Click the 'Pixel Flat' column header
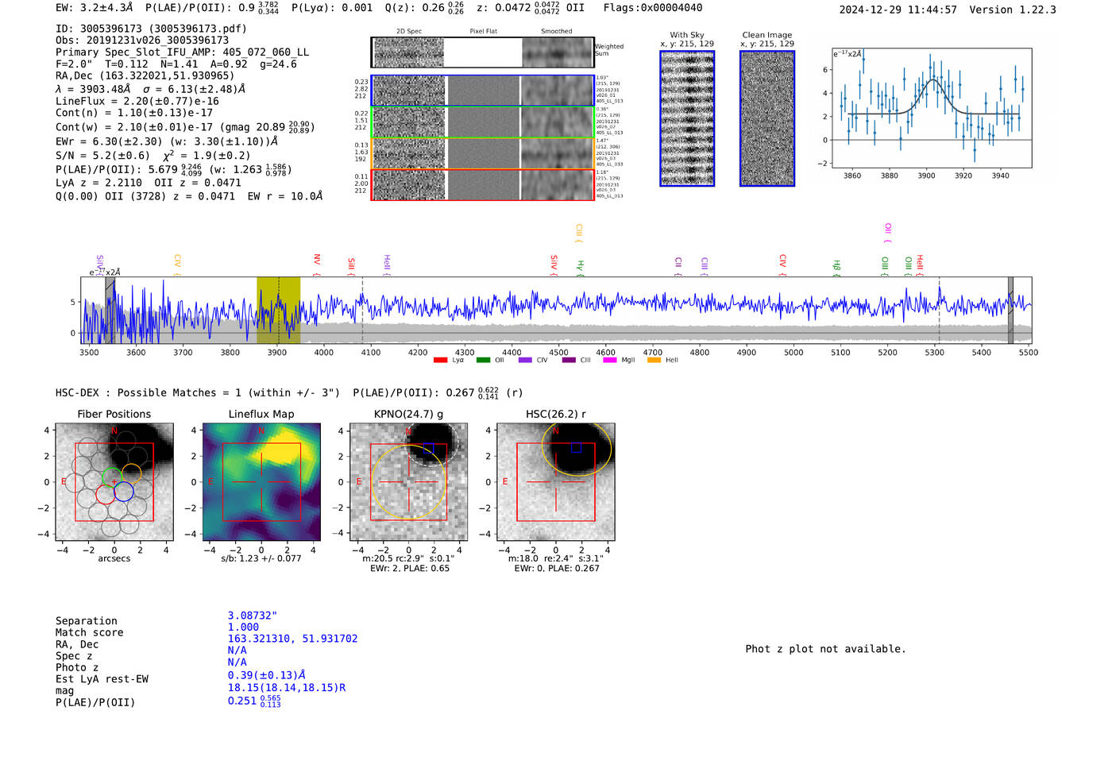This screenshot has height=757, width=1112. tap(483, 32)
